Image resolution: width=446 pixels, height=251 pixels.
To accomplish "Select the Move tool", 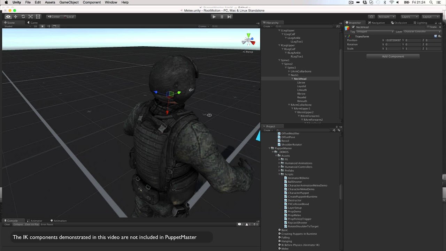I will coord(16,16).
